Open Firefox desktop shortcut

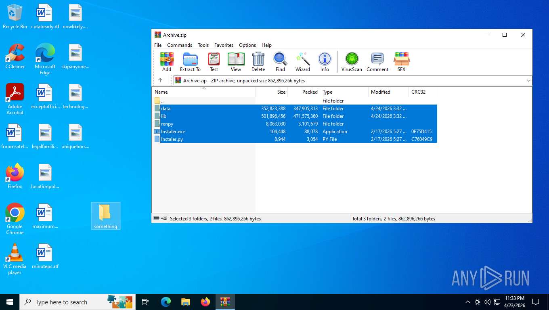(x=15, y=176)
